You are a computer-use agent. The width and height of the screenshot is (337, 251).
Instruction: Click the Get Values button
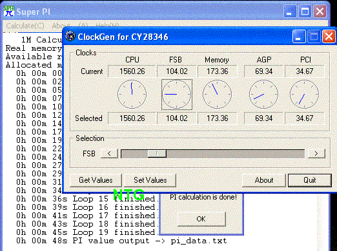pyautogui.click(x=96, y=180)
